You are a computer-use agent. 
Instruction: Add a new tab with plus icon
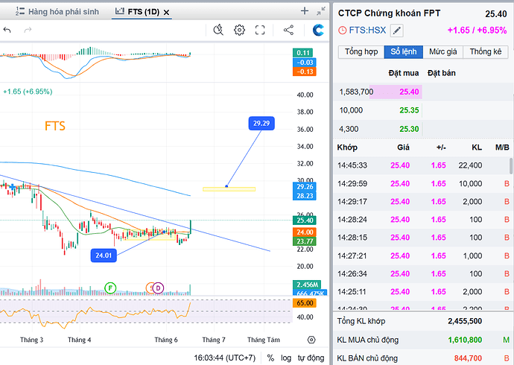click(x=305, y=11)
